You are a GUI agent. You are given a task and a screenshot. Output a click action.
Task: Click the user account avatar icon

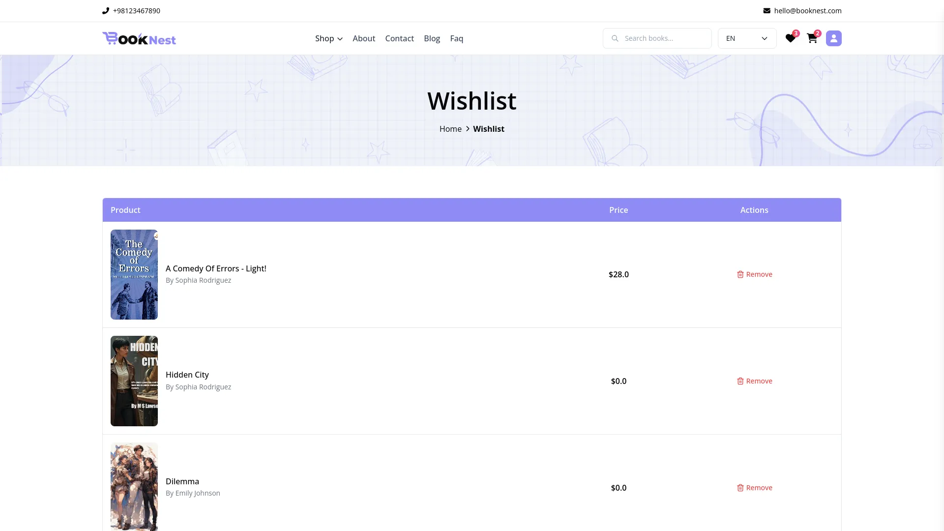click(833, 38)
